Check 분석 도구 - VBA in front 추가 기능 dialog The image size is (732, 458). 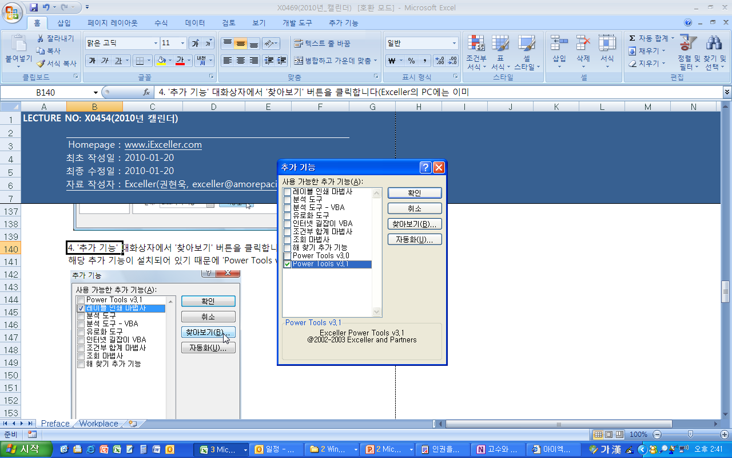[287, 207]
